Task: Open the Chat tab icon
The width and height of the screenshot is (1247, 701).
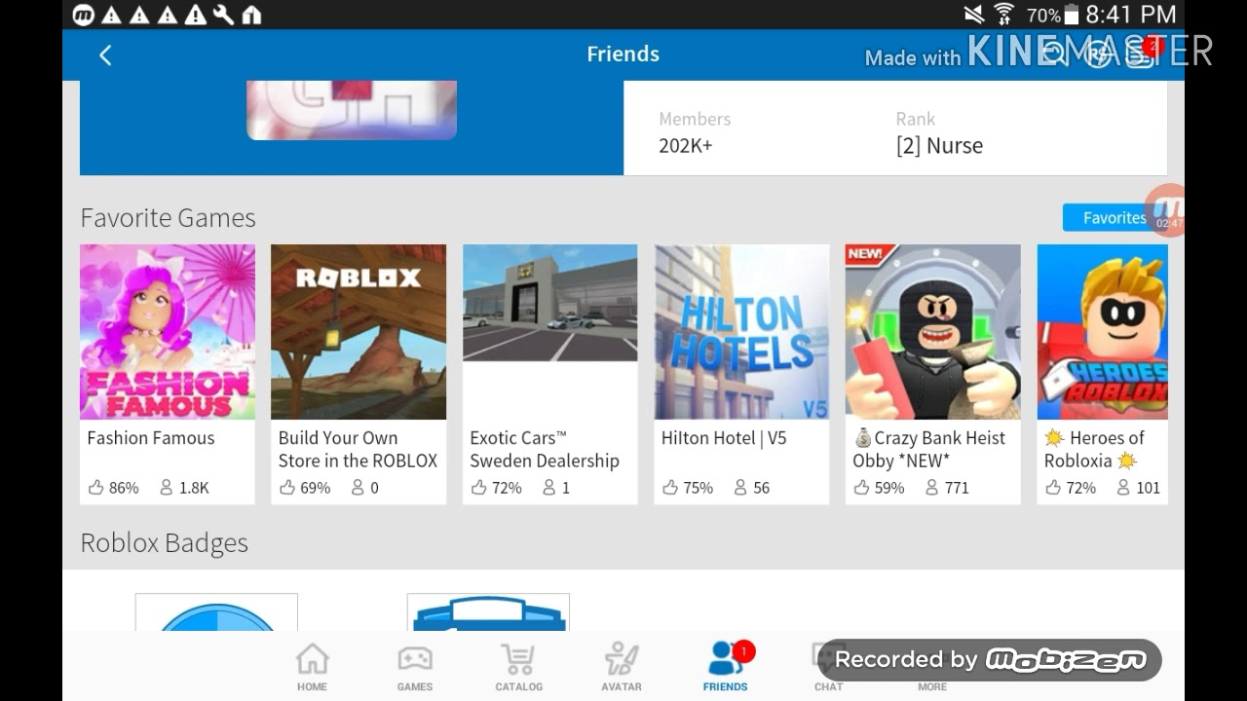Action: pos(829,667)
